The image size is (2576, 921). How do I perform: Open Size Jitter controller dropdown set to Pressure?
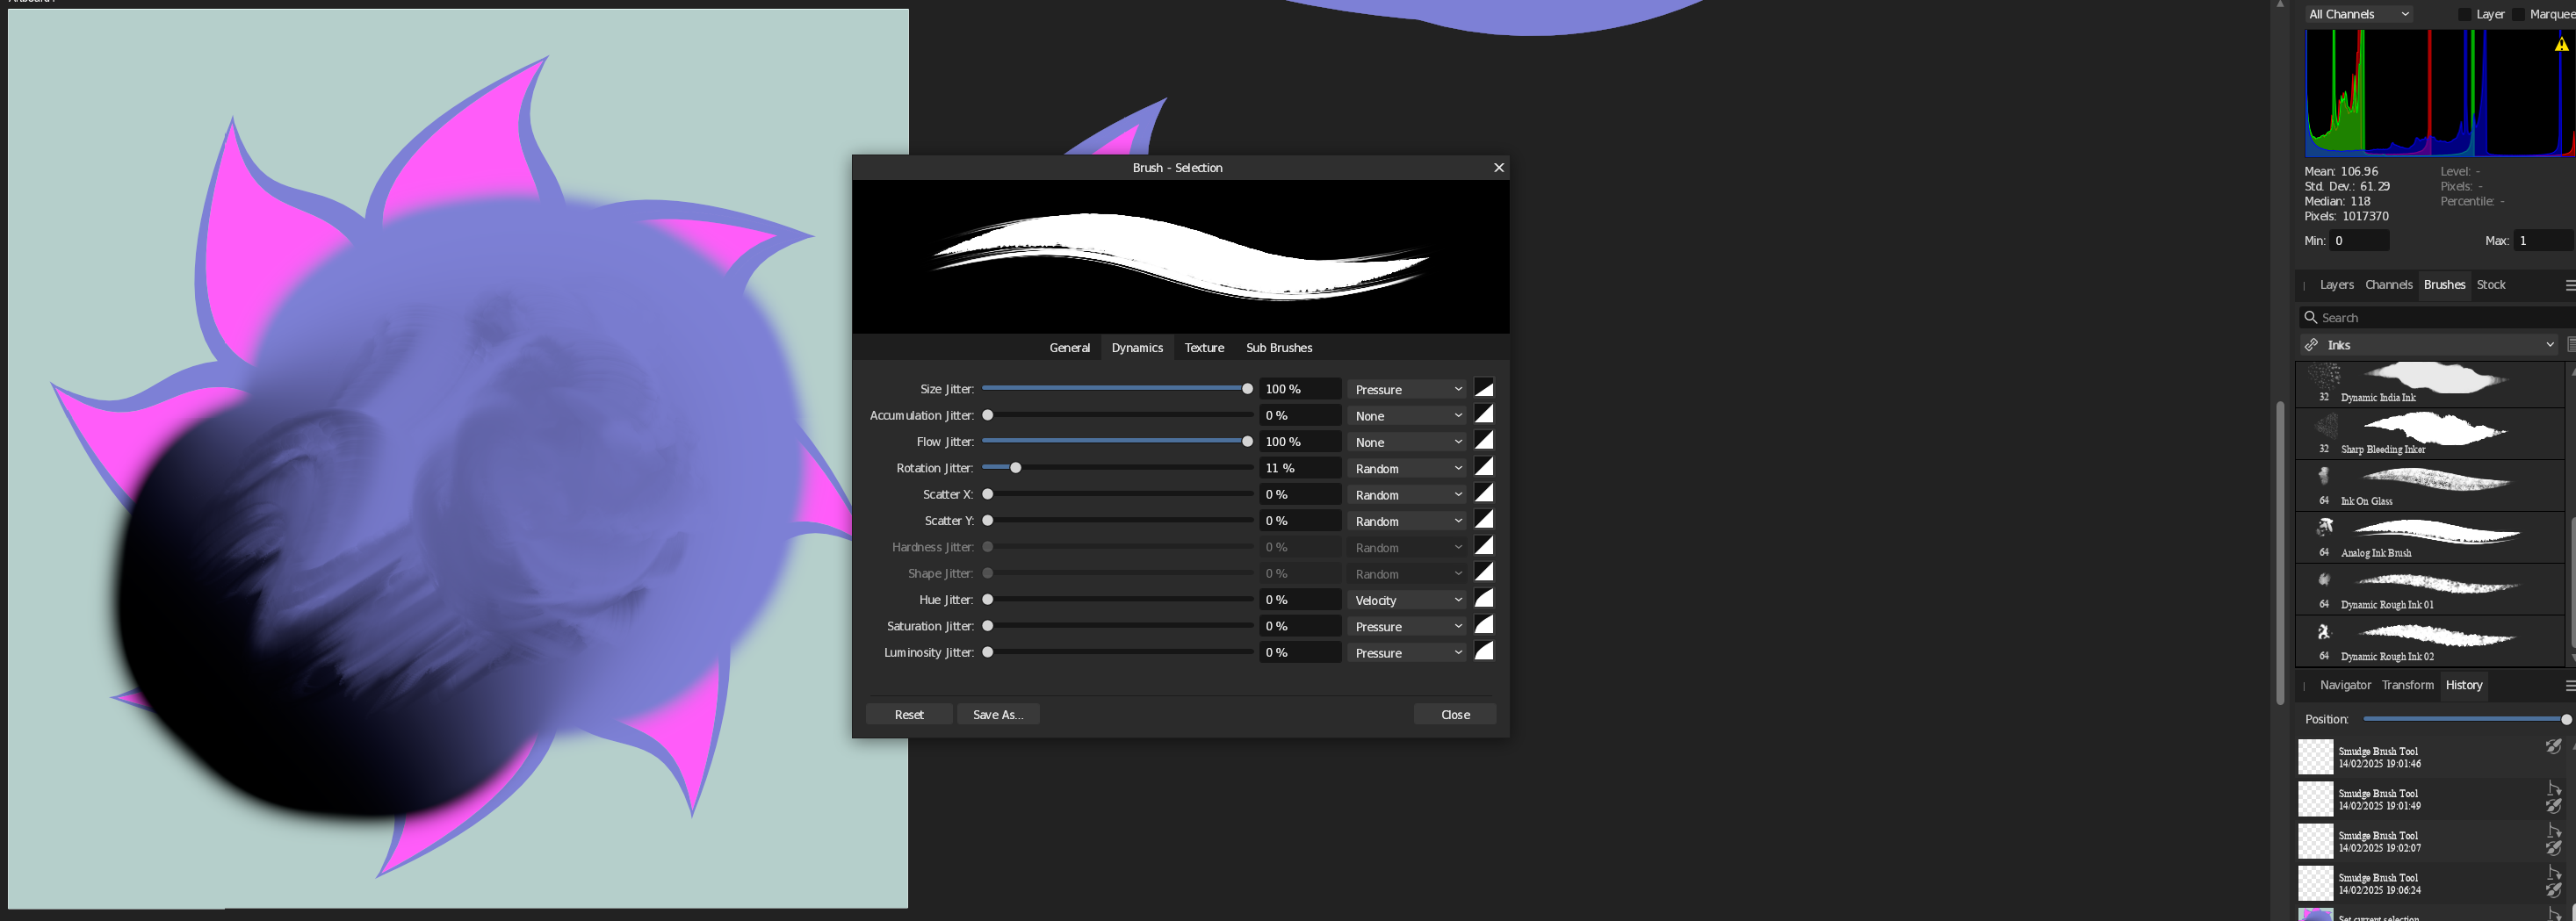pos(1407,389)
